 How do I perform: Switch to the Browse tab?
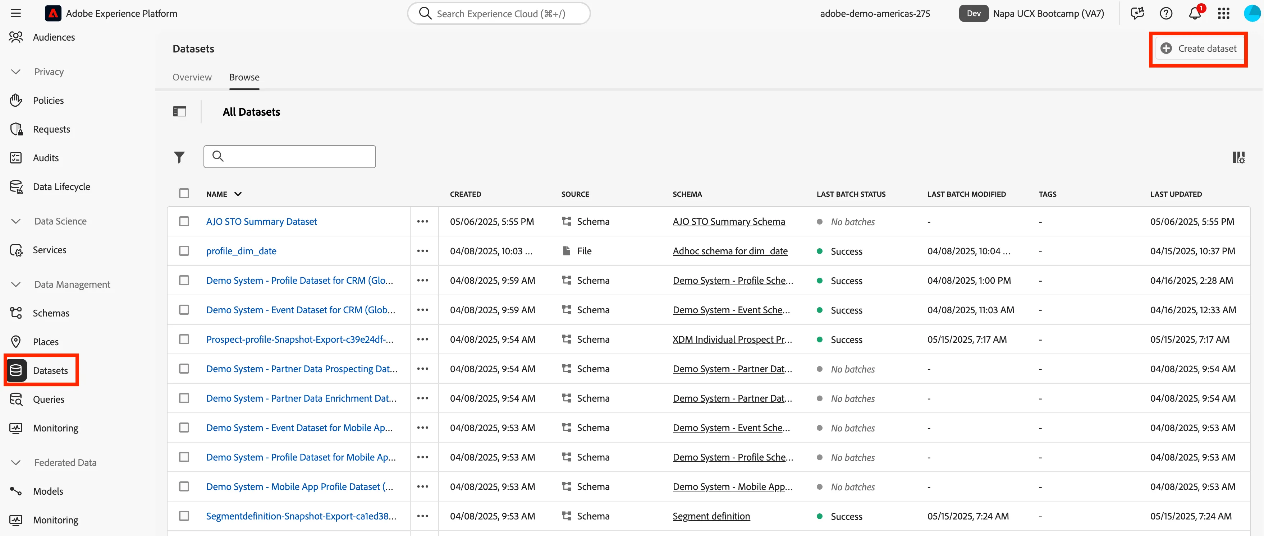[244, 77]
